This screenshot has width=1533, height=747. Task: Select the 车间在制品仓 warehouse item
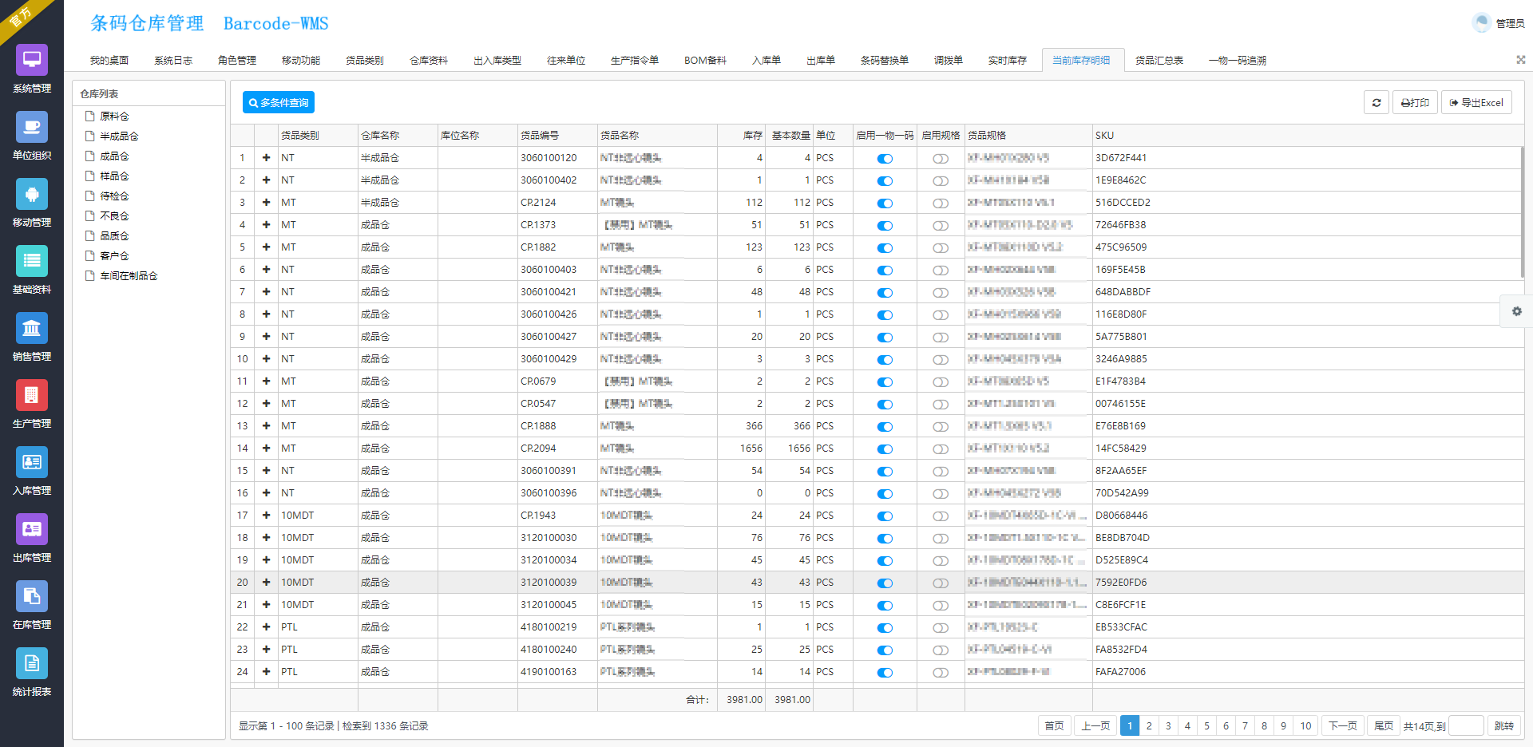(121, 276)
